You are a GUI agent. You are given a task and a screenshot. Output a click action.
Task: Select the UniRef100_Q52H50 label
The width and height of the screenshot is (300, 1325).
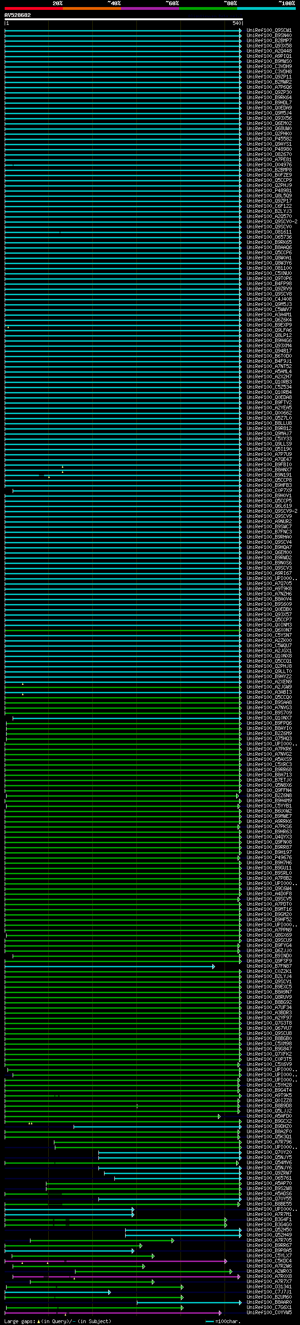[269, 1230]
